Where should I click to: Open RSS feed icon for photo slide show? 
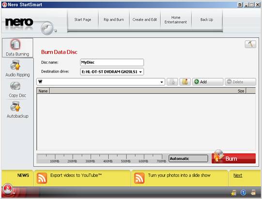(x=139, y=178)
